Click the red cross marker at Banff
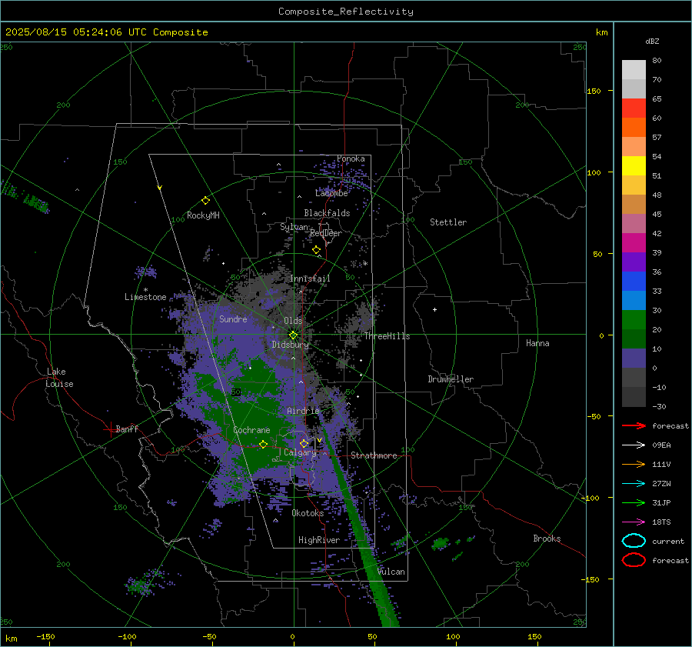692x647 pixels. (x=110, y=429)
